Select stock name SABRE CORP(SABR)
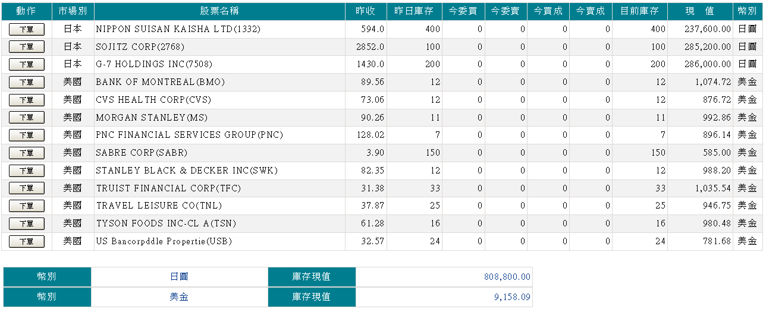The width and height of the screenshot is (766, 309). [x=143, y=153]
